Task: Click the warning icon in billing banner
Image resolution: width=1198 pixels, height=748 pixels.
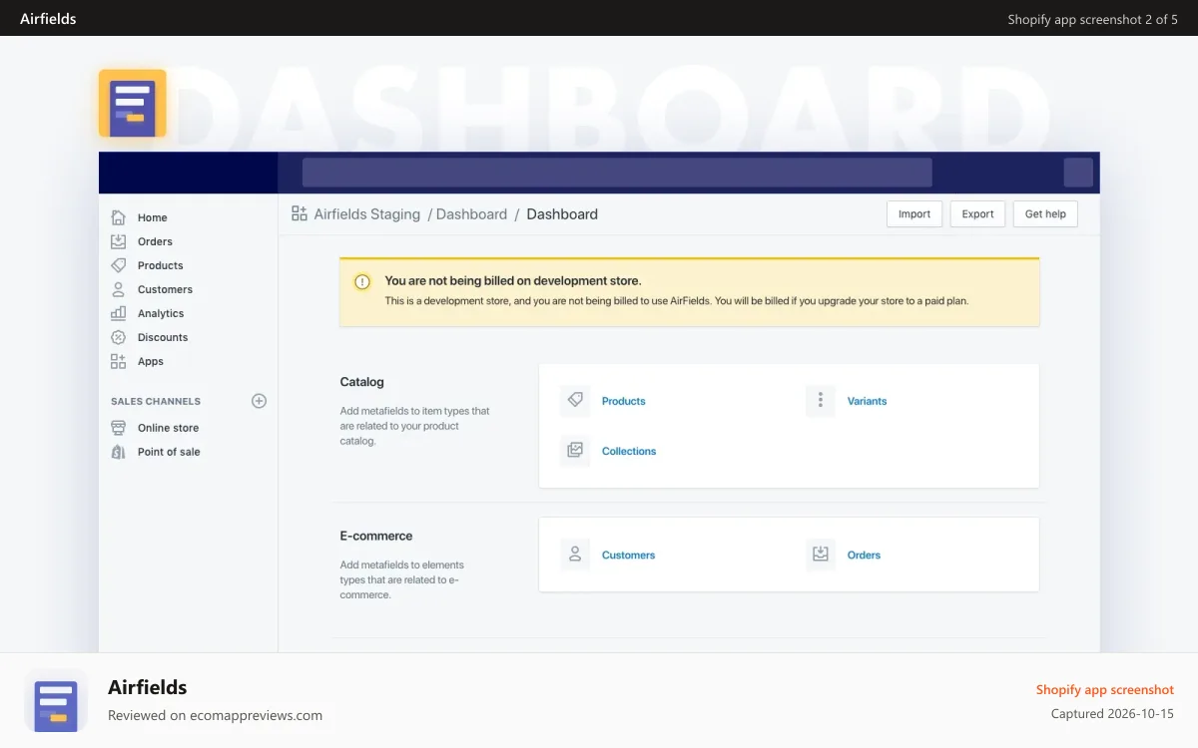Action: pos(362,282)
